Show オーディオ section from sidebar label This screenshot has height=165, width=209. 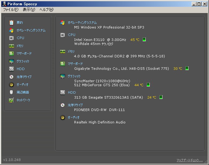[x=22, y=84]
